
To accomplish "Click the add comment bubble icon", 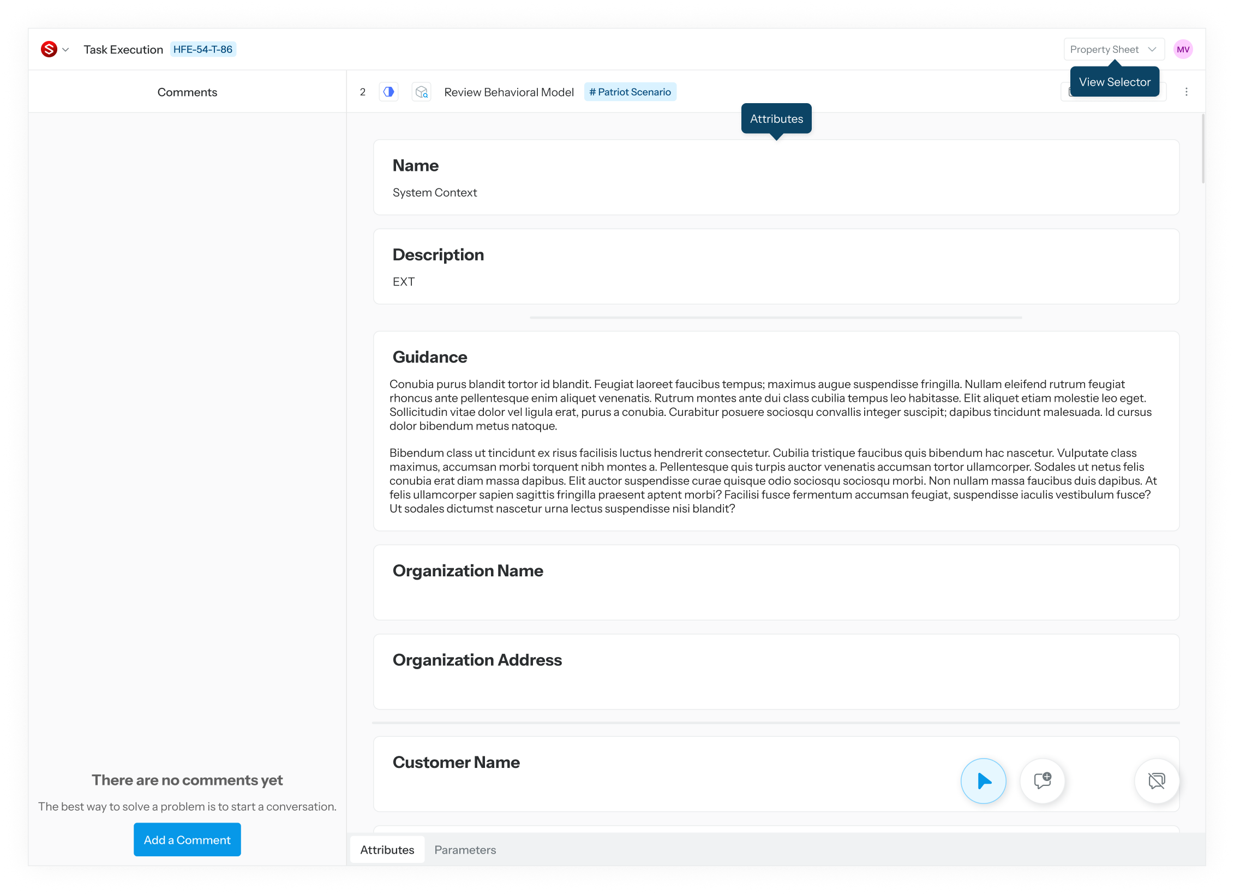I will 1042,780.
